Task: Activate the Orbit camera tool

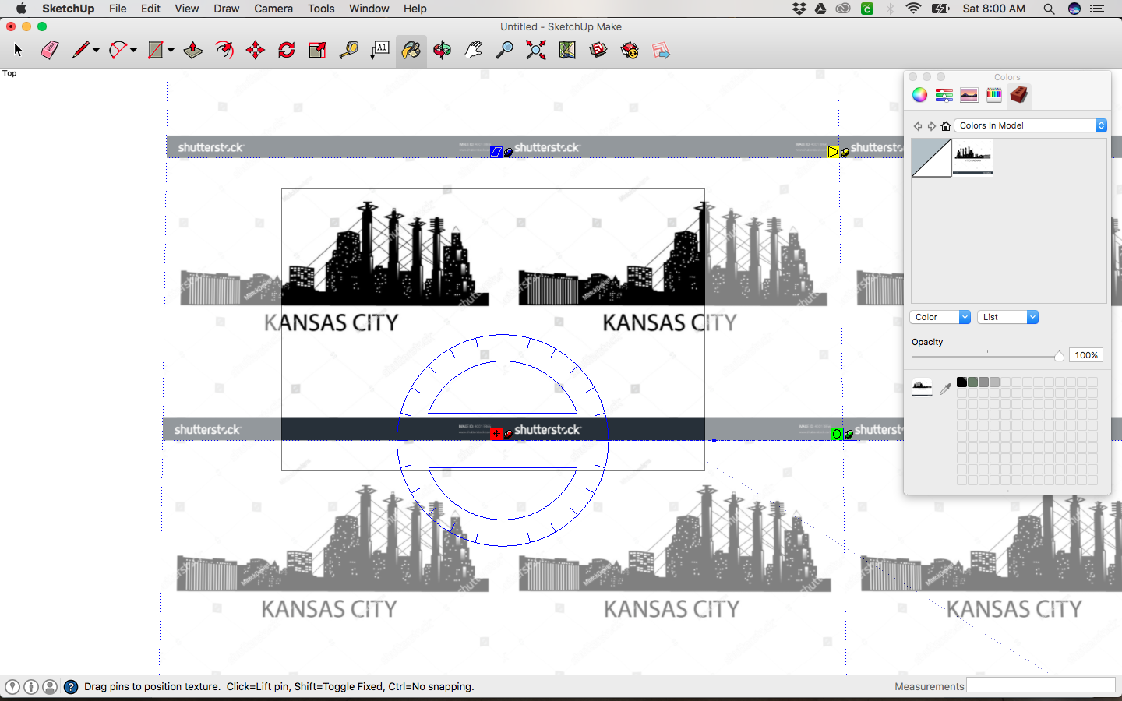Action: [x=443, y=51]
